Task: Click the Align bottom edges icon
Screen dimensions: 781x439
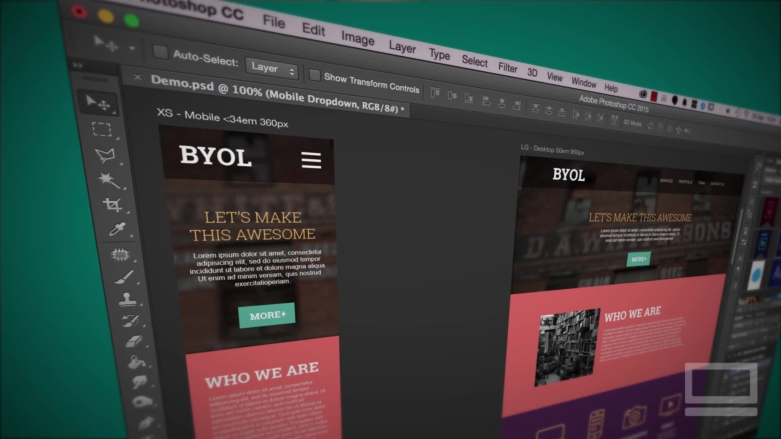Action: pyautogui.click(x=469, y=98)
